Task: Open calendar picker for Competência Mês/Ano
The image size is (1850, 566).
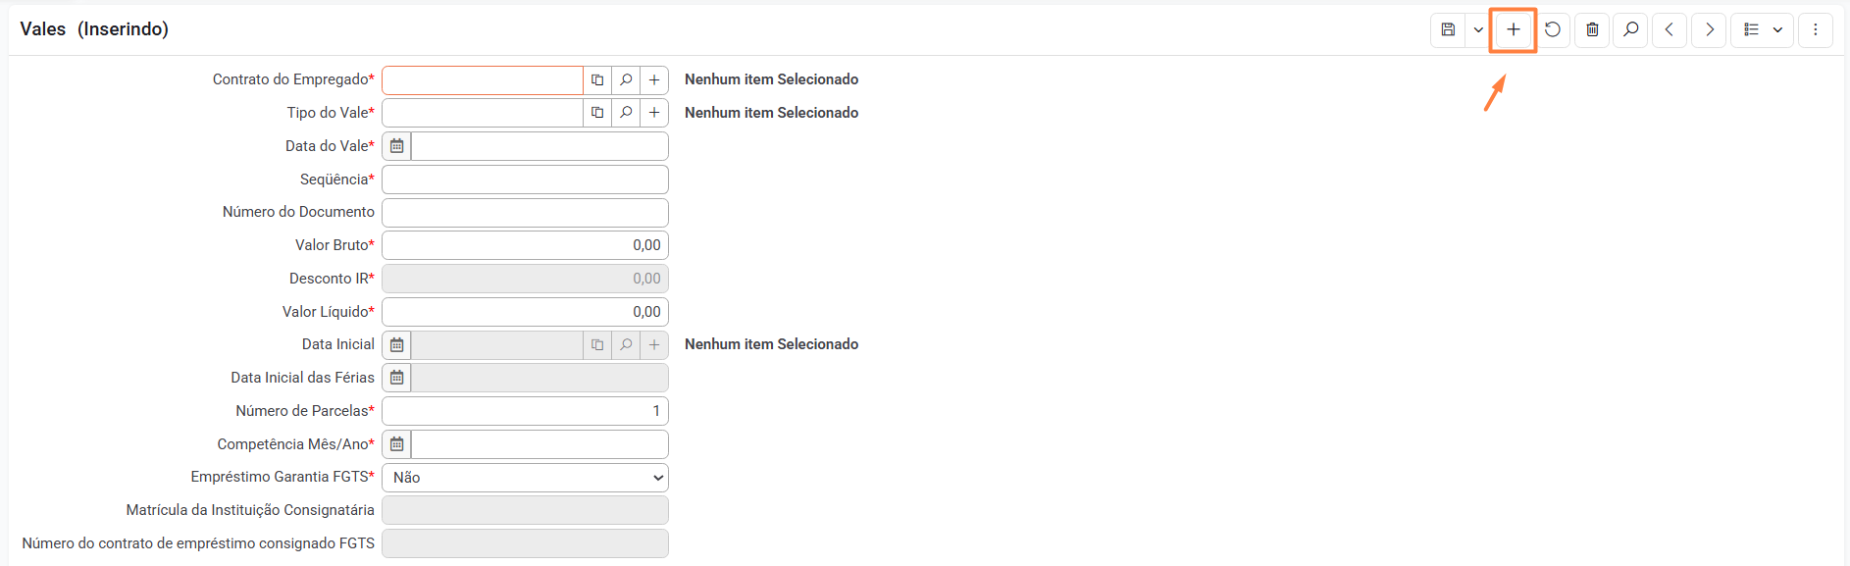Action: coord(396,444)
